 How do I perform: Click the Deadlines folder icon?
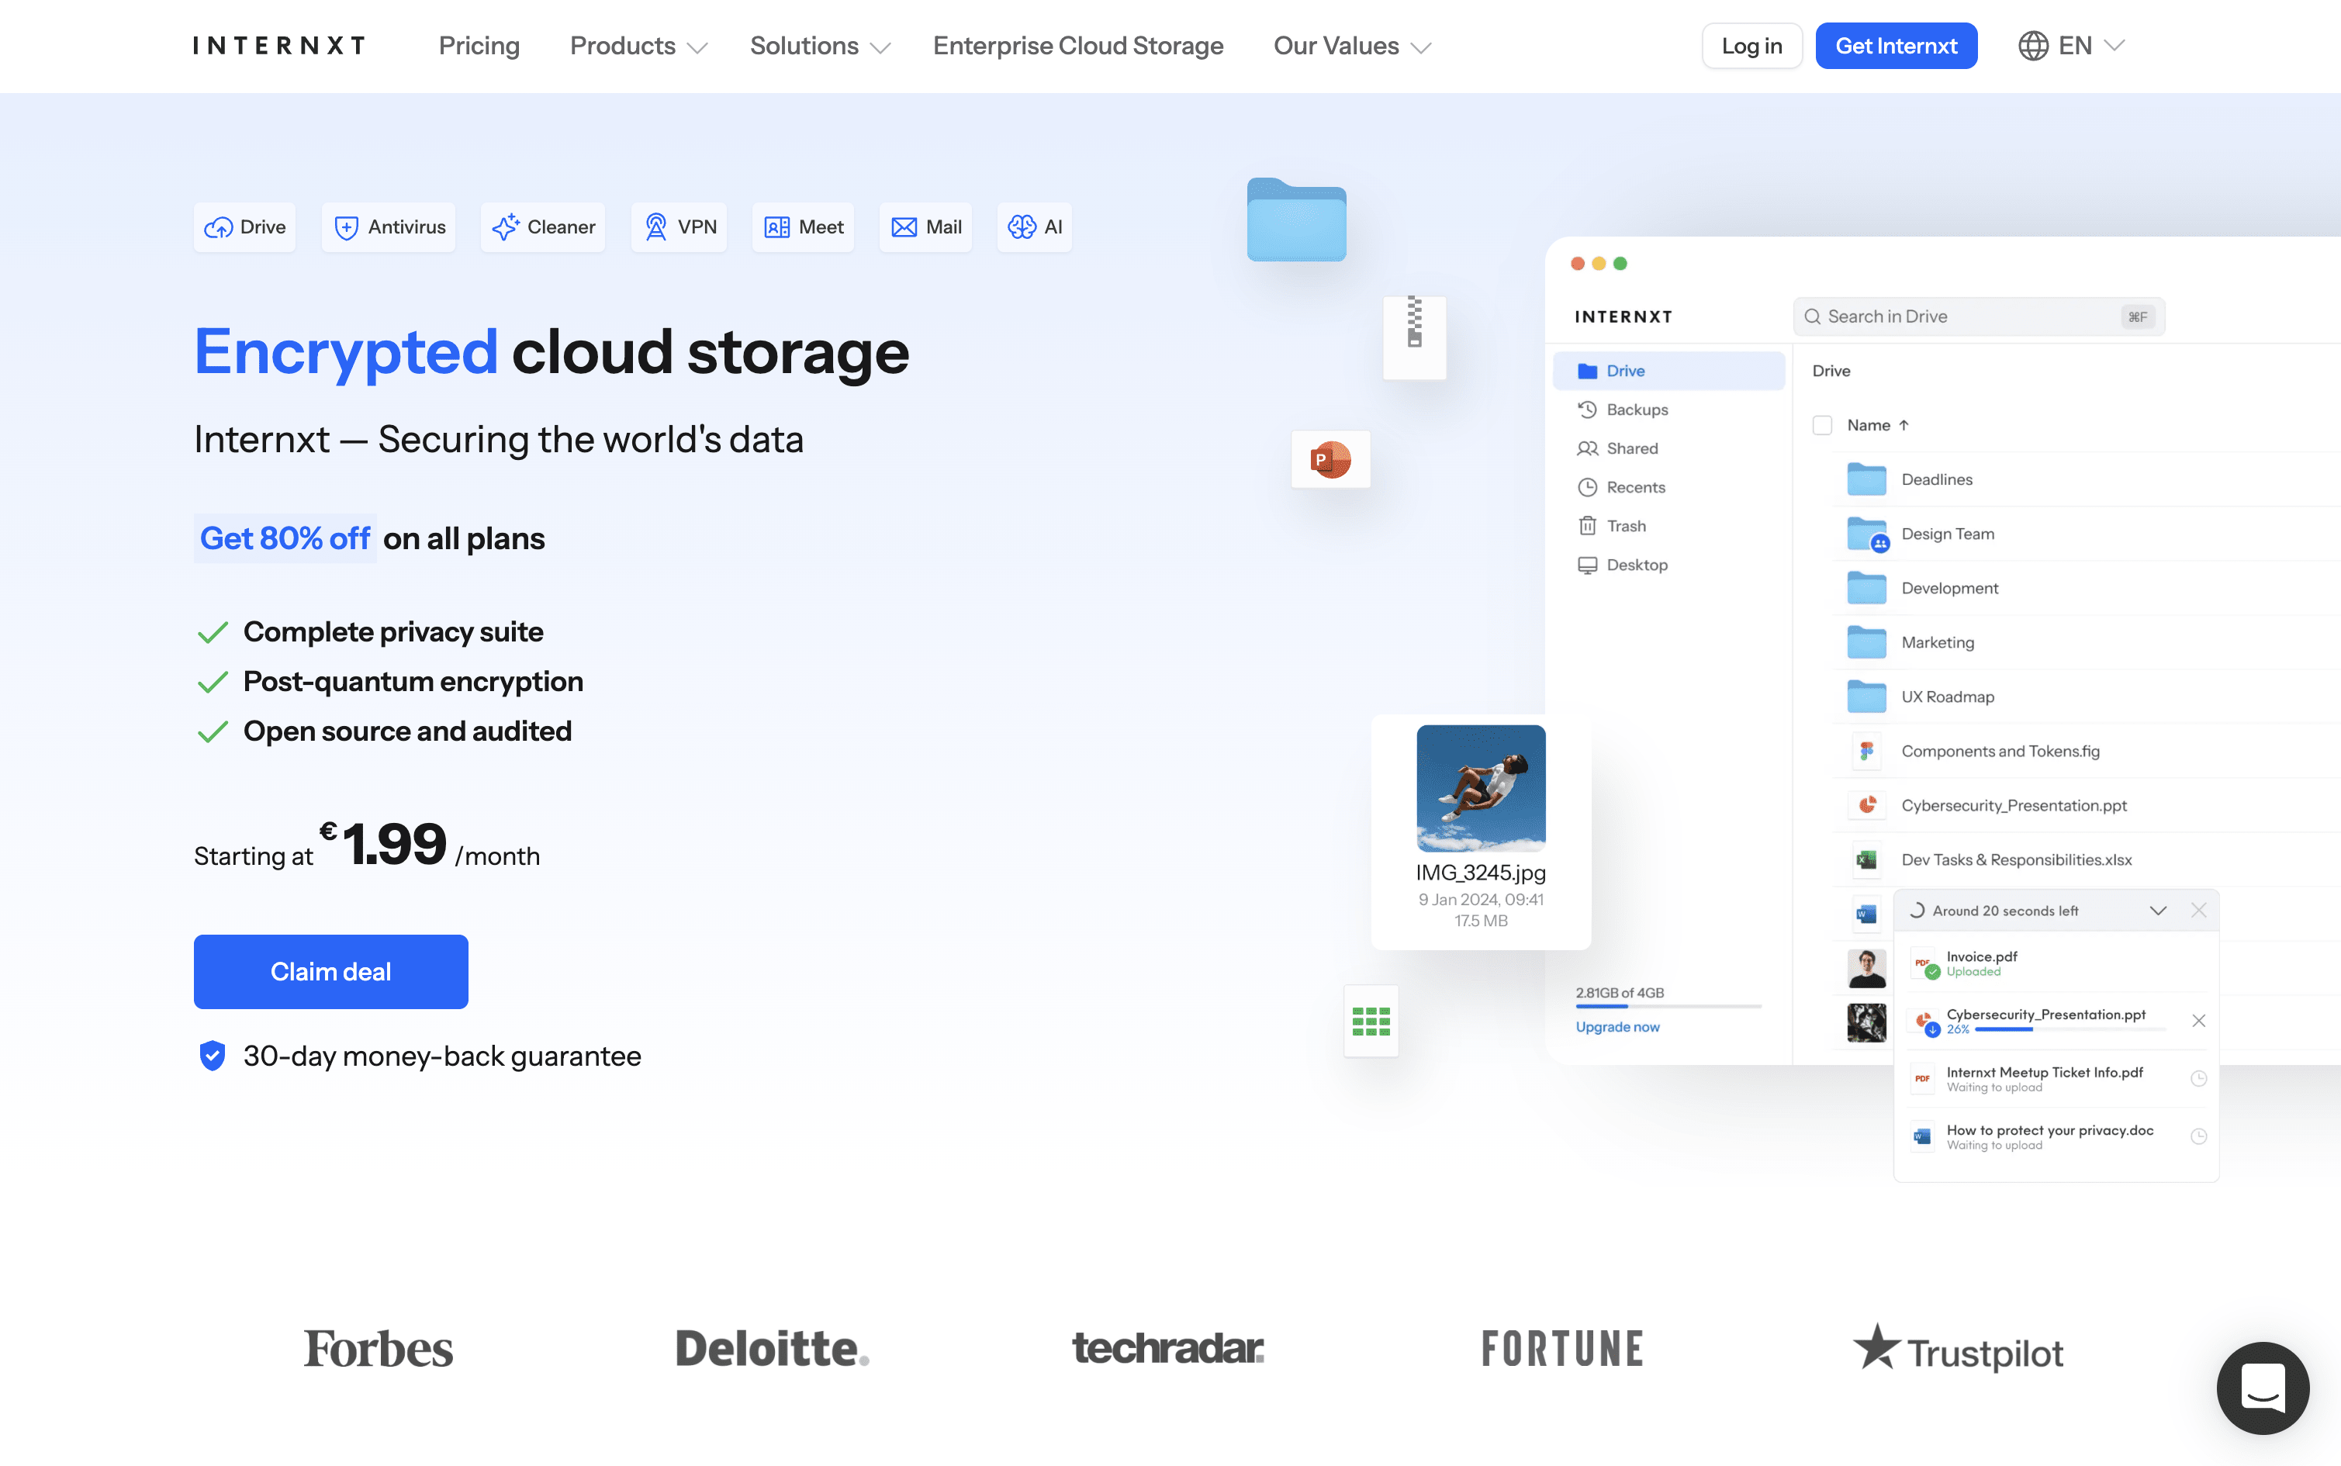pos(1866,479)
